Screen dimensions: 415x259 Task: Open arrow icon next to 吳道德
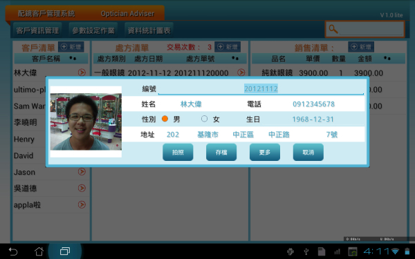[x=82, y=188]
